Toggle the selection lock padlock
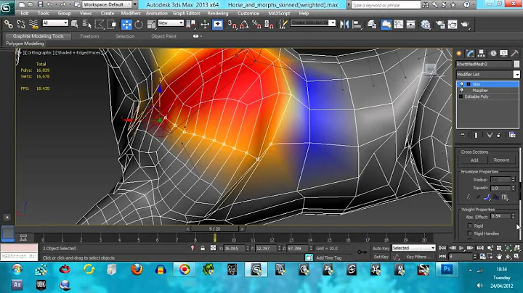Viewport: 523px width, 293px height. (x=203, y=248)
